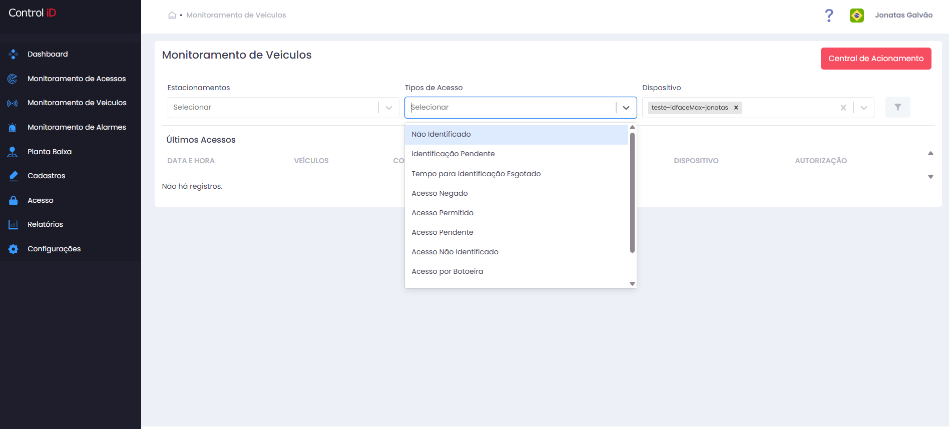Click the Monitoramento de Acessos radar icon
This screenshot has height=429, width=949.
click(13, 79)
